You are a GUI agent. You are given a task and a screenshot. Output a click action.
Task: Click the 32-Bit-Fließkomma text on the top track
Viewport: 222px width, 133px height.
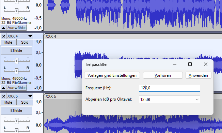(x=16, y=23)
